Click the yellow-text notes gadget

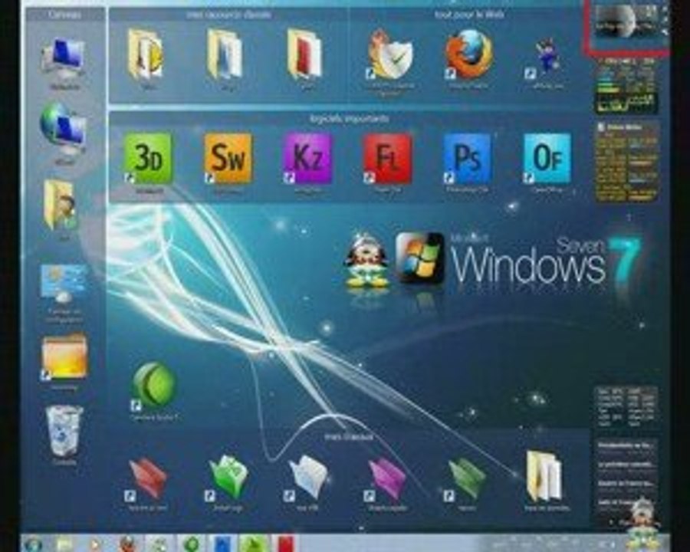click(x=626, y=162)
